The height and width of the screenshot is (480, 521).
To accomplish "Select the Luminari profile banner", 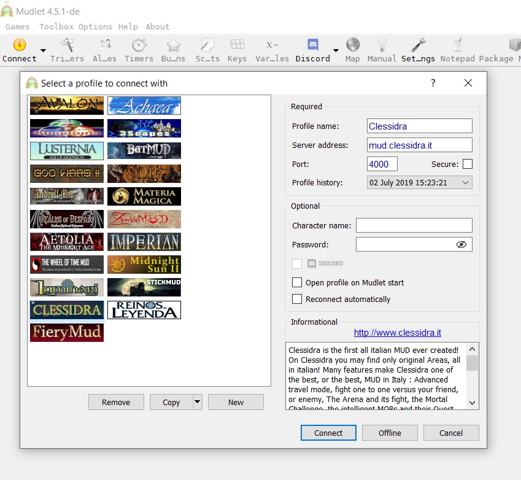I will [67, 287].
